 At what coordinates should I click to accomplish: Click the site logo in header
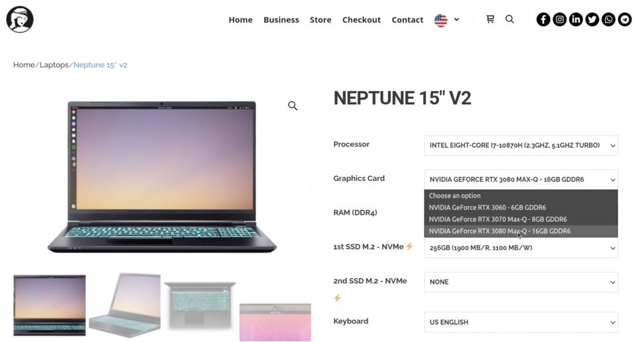20,19
